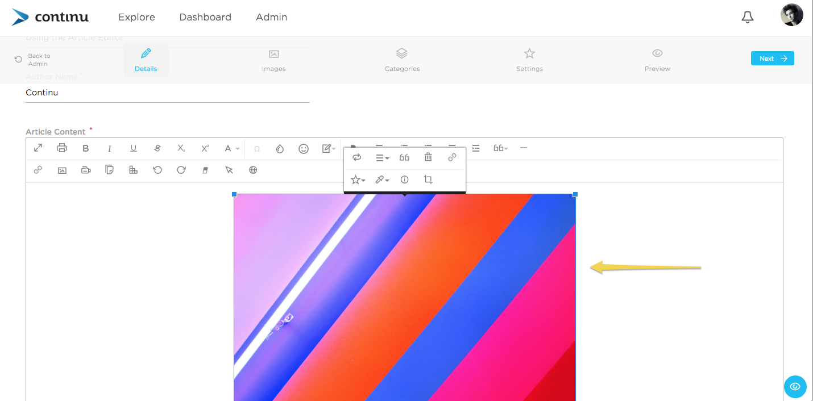Toggle underline formatting
The width and height of the screenshot is (813, 401).
coord(134,148)
